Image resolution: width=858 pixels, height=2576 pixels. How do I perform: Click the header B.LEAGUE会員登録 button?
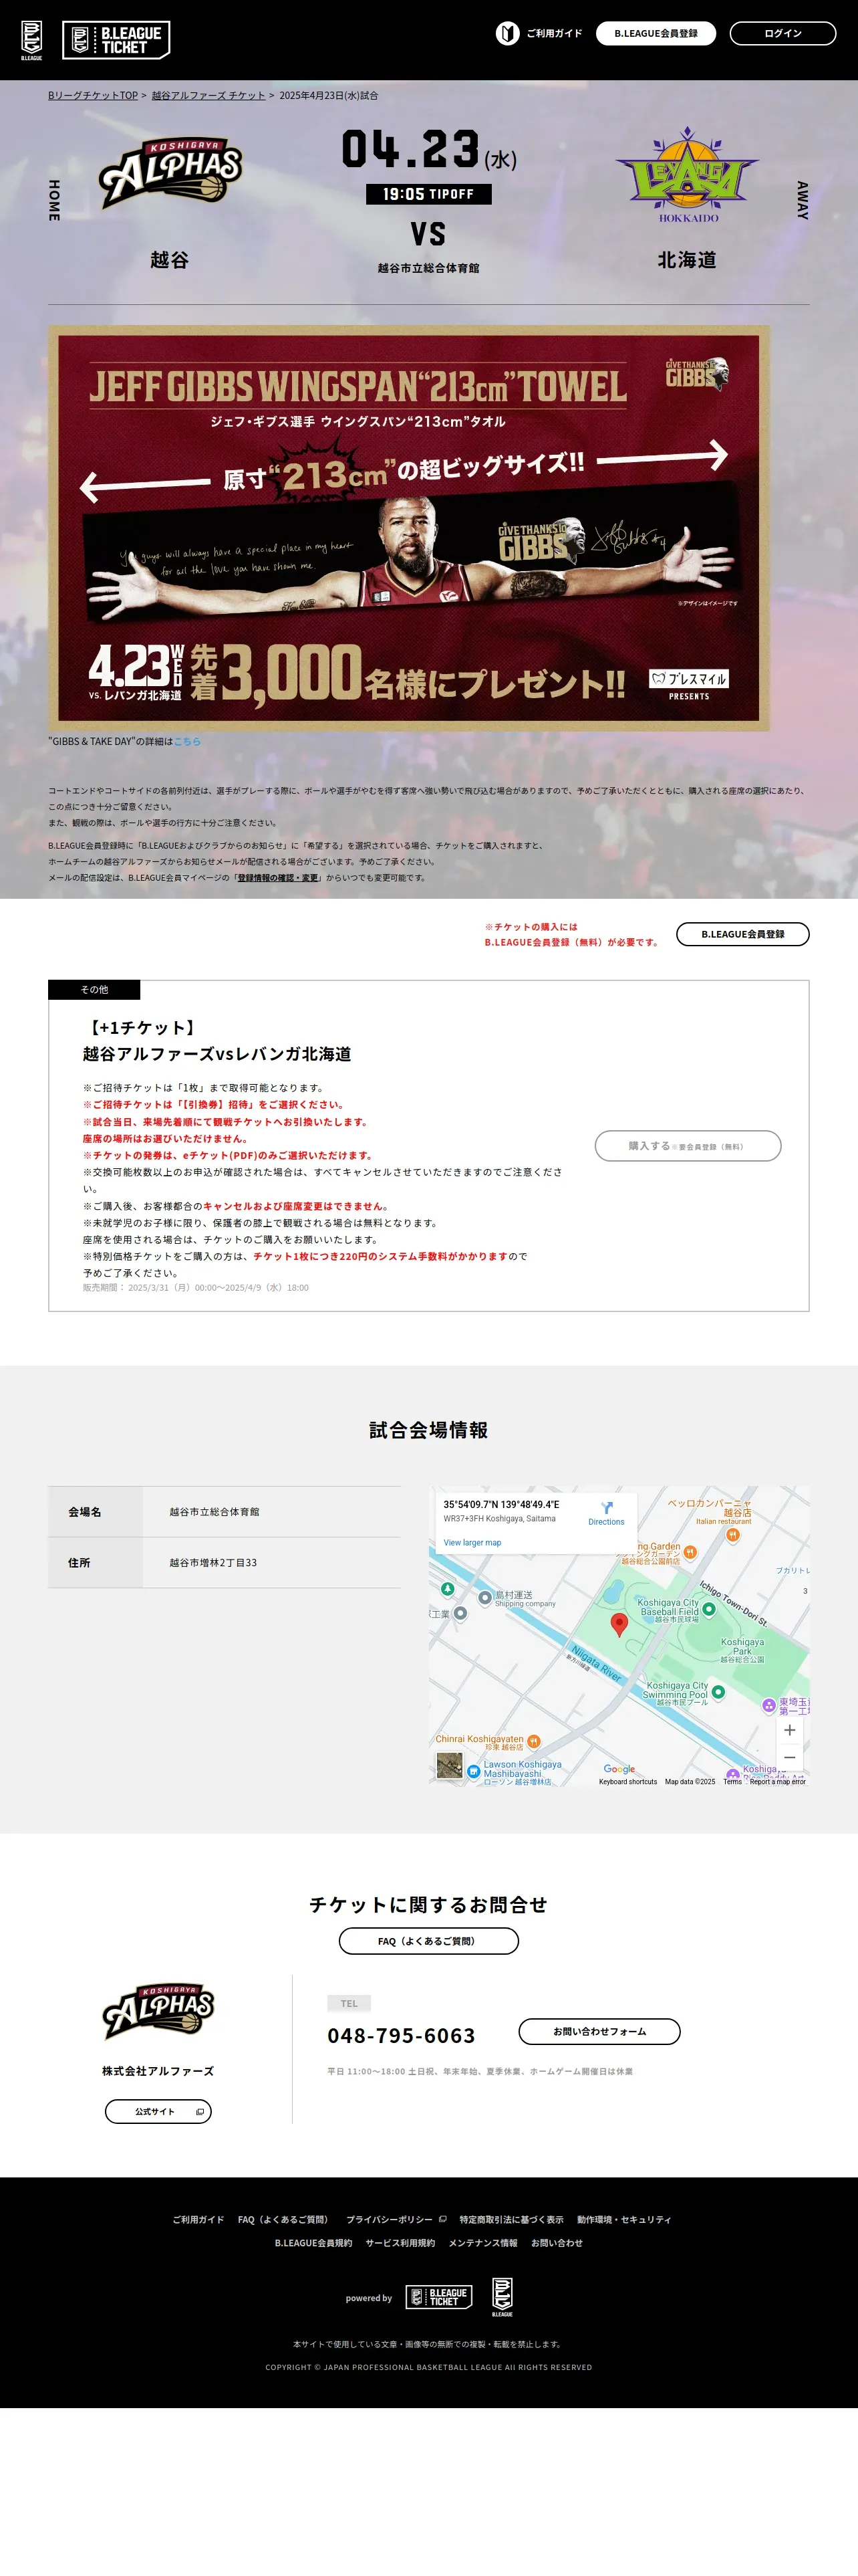pyautogui.click(x=656, y=33)
